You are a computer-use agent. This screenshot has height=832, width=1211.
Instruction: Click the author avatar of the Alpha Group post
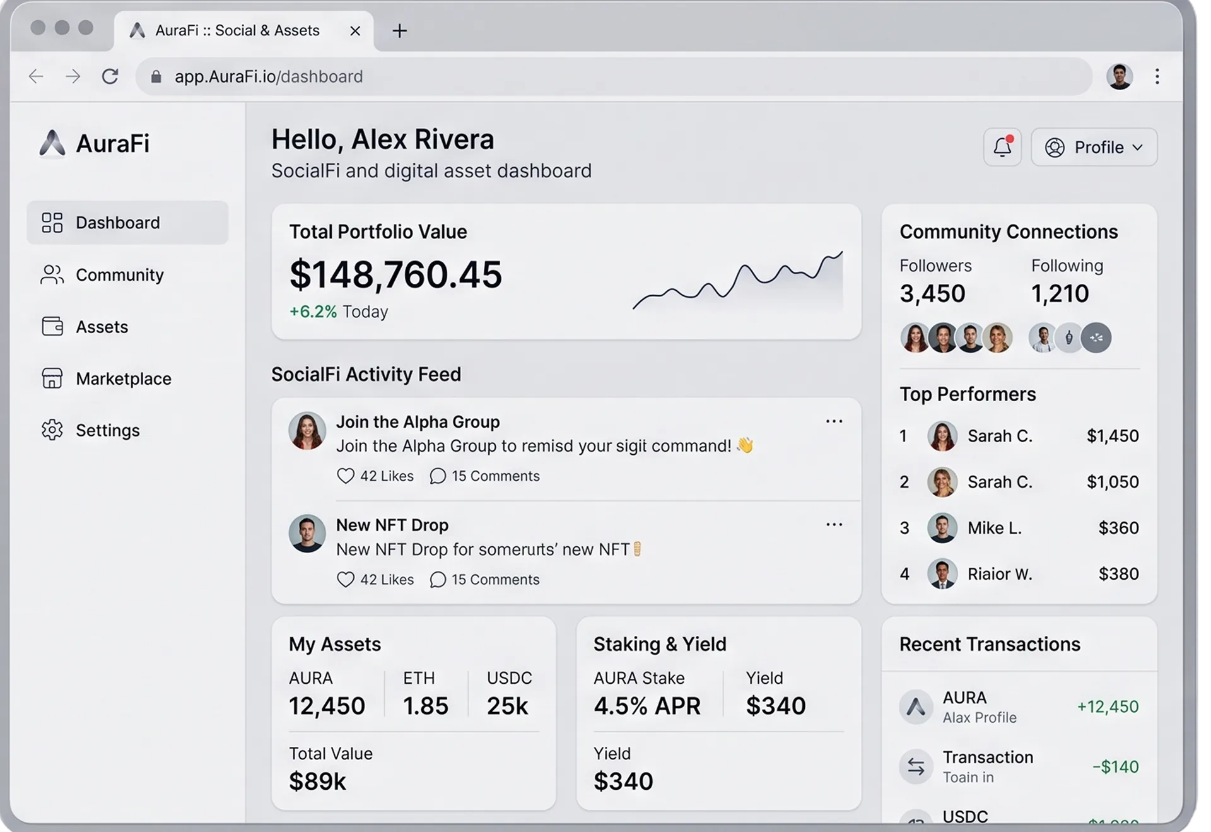[x=307, y=431]
